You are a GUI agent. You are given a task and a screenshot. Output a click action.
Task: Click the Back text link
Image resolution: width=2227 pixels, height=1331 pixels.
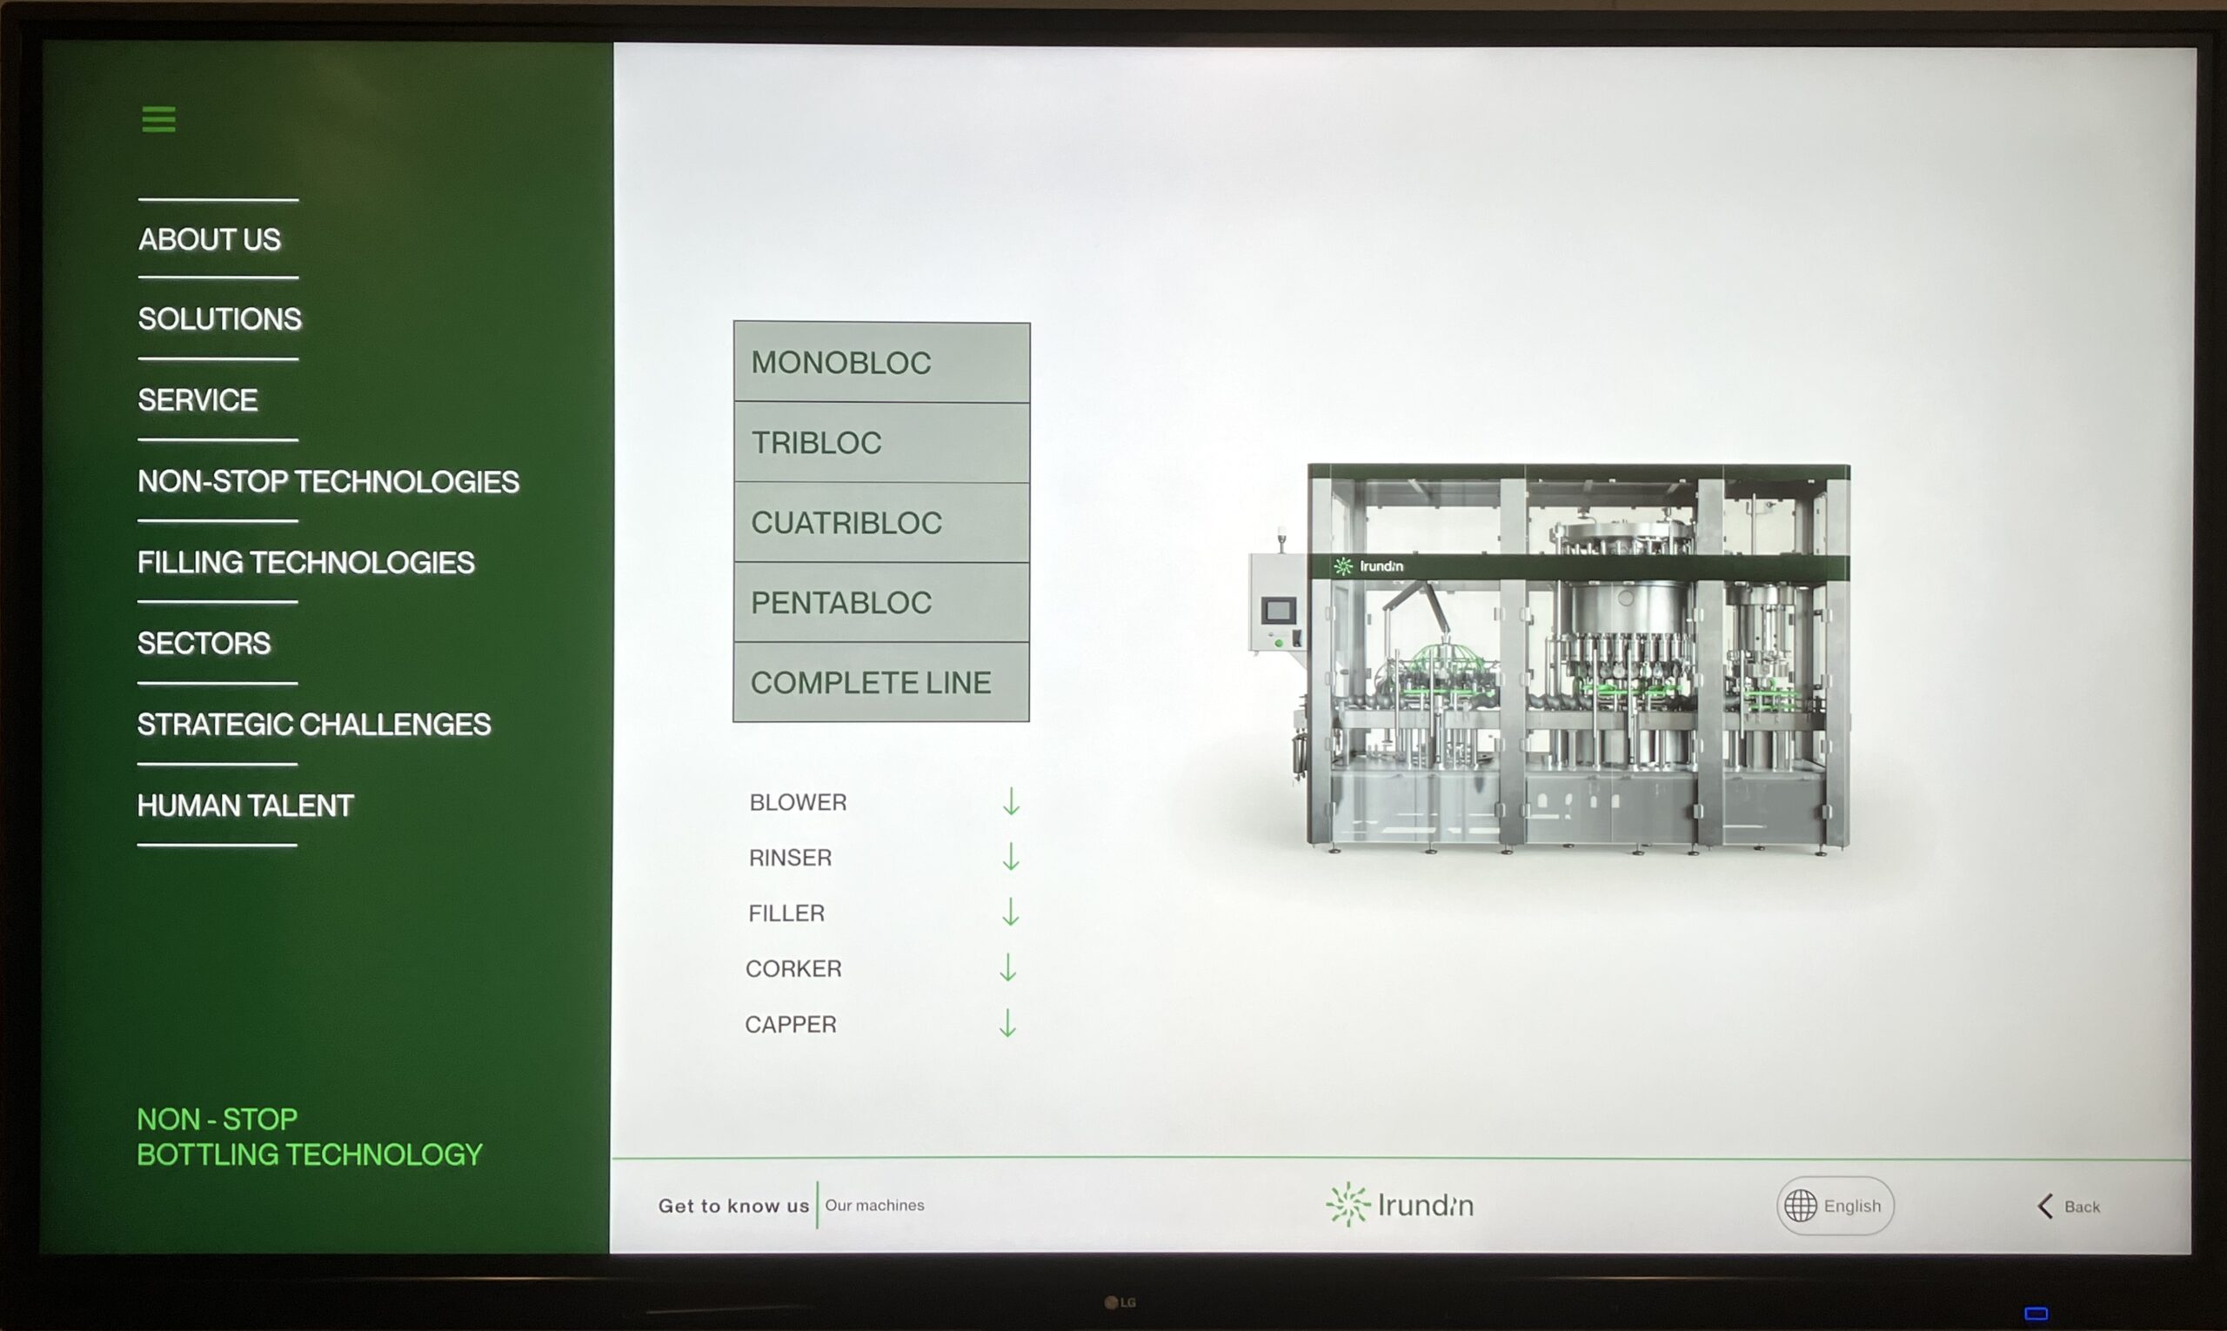(2082, 1207)
